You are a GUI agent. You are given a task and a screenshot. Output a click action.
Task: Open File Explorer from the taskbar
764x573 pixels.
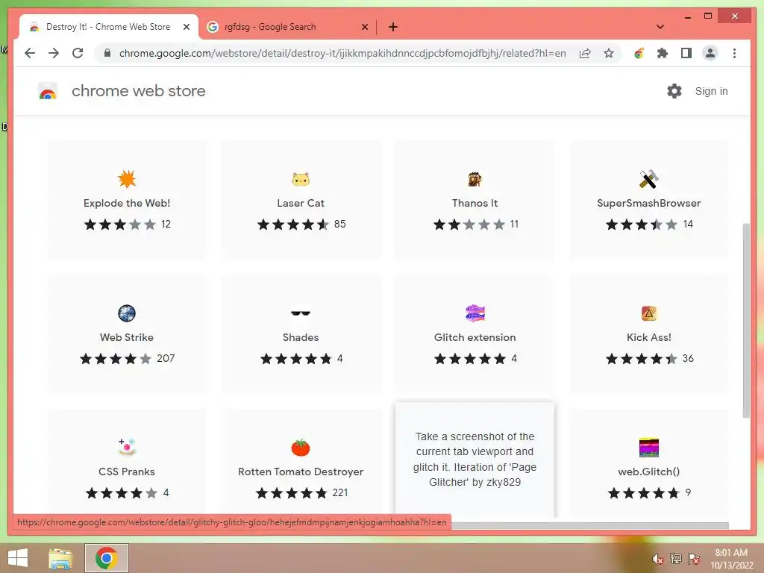point(60,558)
